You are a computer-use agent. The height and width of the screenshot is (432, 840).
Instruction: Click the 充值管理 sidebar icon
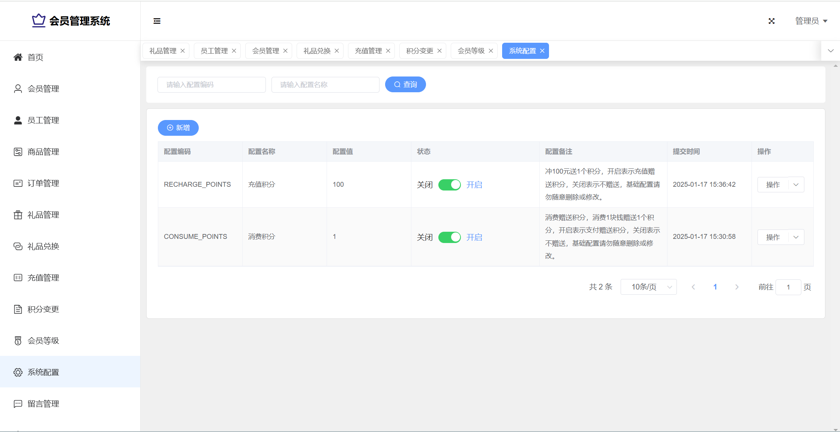pos(18,278)
